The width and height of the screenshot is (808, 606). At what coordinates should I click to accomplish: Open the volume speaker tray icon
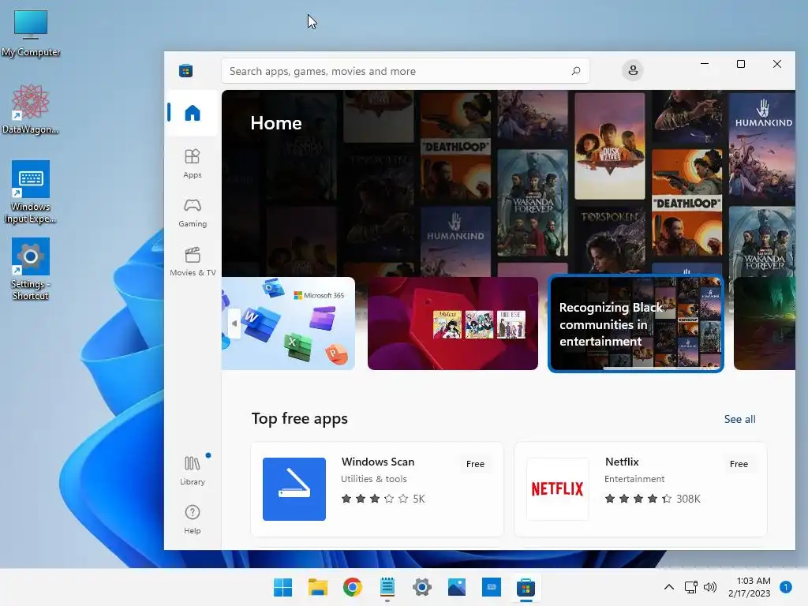point(710,587)
